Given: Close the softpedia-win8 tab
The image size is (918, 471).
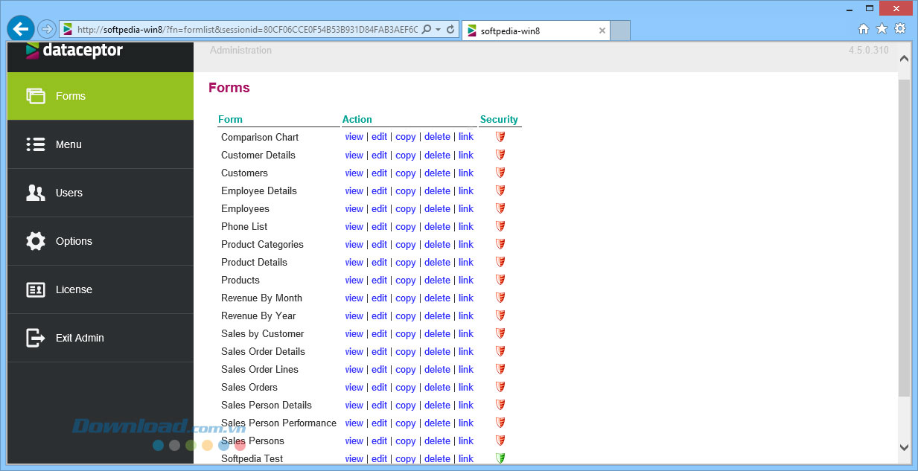Looking at the screenshot, I should click(x=602, y=31).
